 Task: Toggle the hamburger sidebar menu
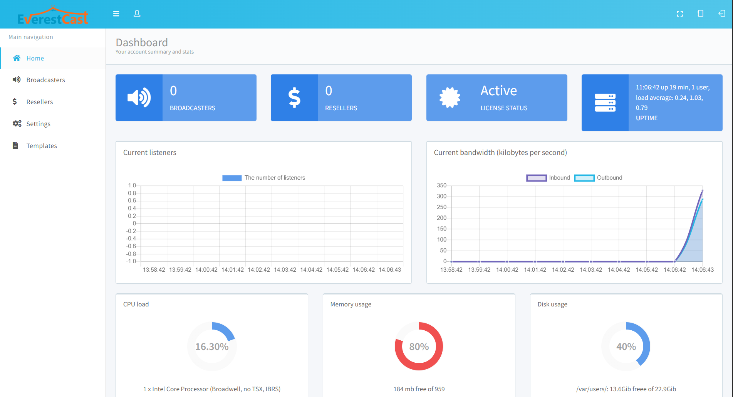coord(116,14)
